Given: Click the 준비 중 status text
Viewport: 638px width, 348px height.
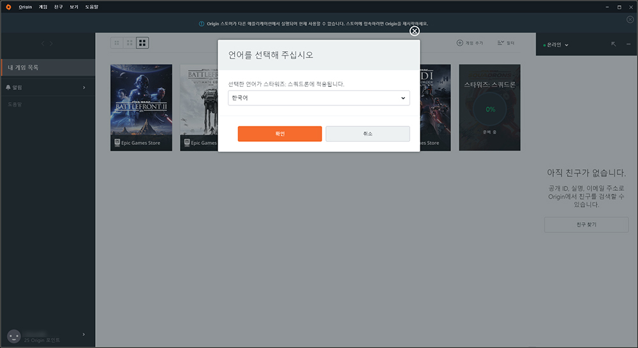Looking at the screenshot, I should (489, 132).
